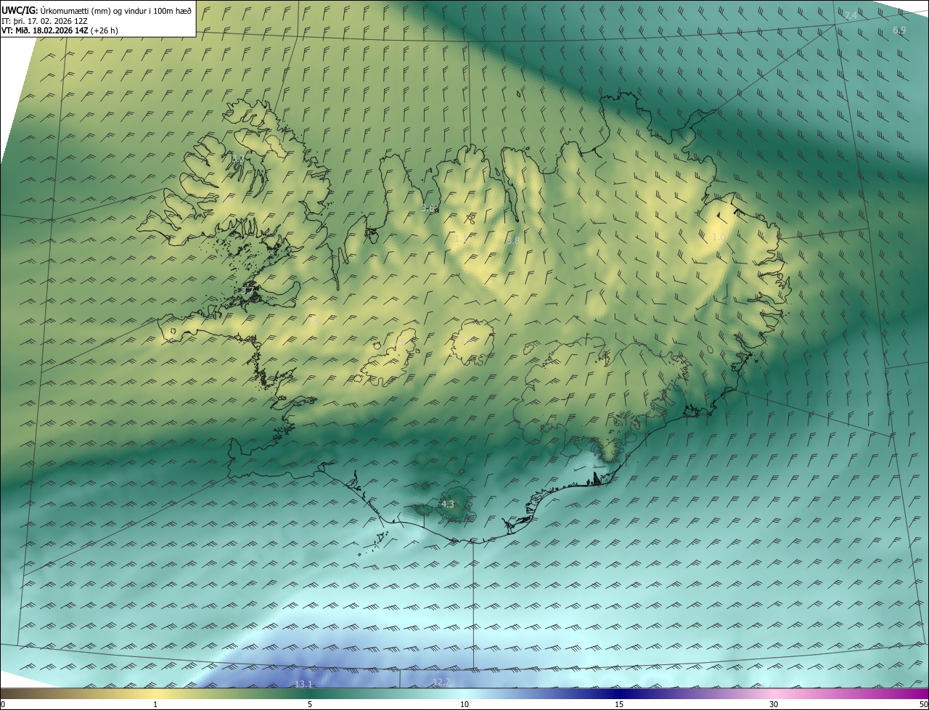Image resolution: width=929 pixels, height=710 pixels.
Task: Click the 3.3 value over the Westfjords
Action: pos(238,158)
